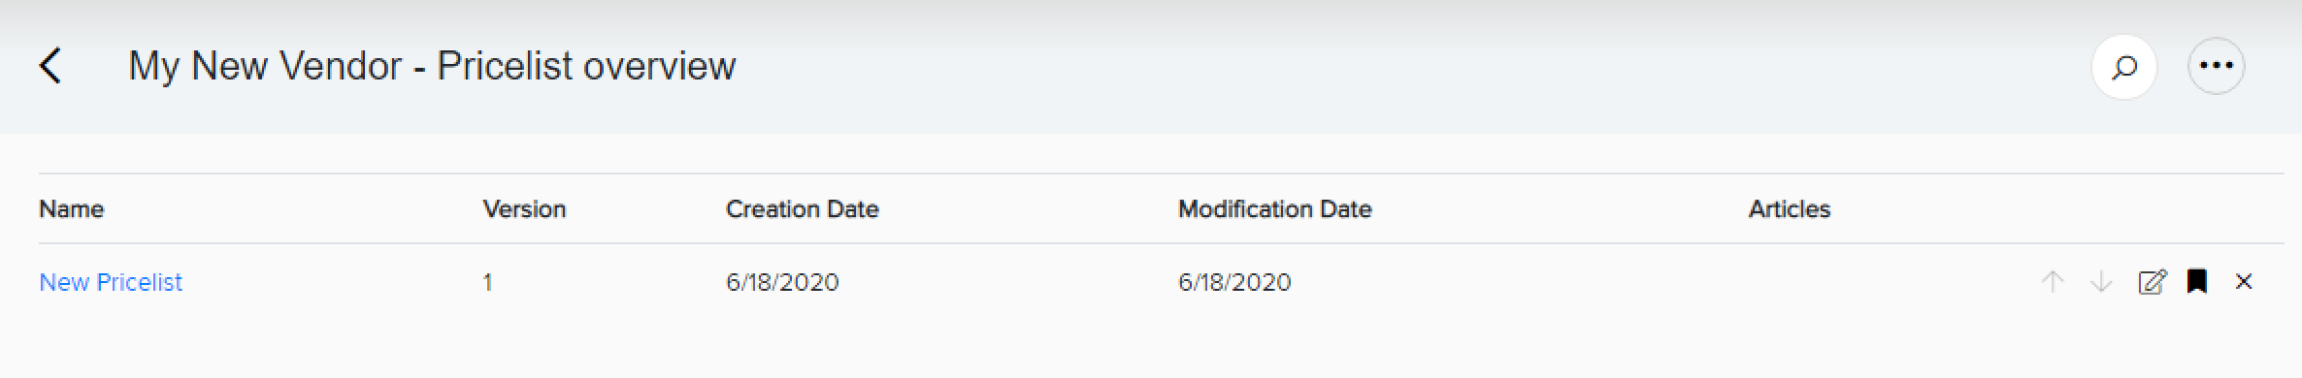The width and height of the screenshot is (2302, 378).
Task: Sort by the Name column header
Action: point(71,209)
